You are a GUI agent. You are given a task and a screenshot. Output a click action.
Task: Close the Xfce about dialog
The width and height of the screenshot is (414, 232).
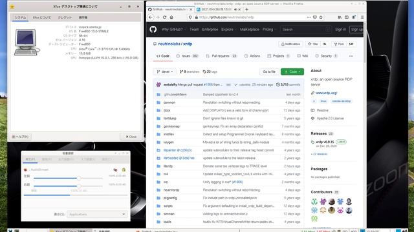(131, 137)
